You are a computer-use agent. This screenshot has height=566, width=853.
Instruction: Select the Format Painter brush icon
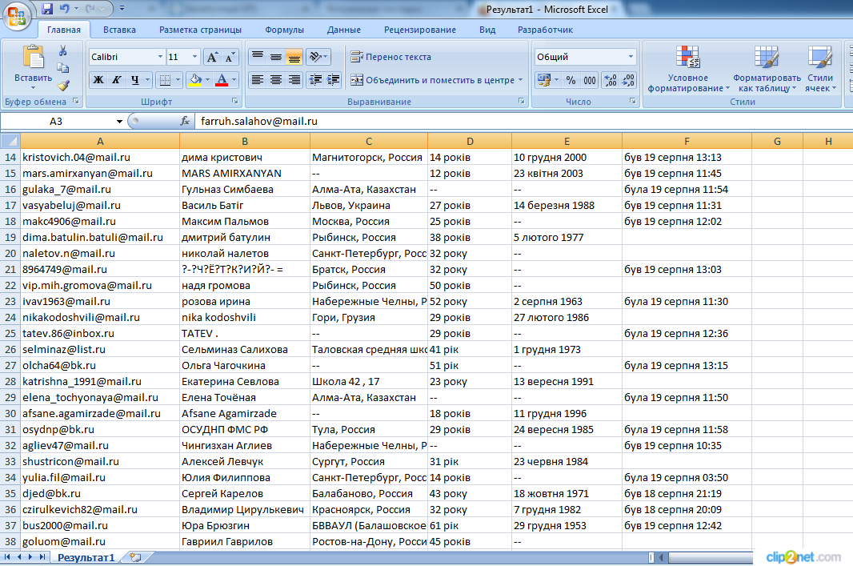click(63, 85)
